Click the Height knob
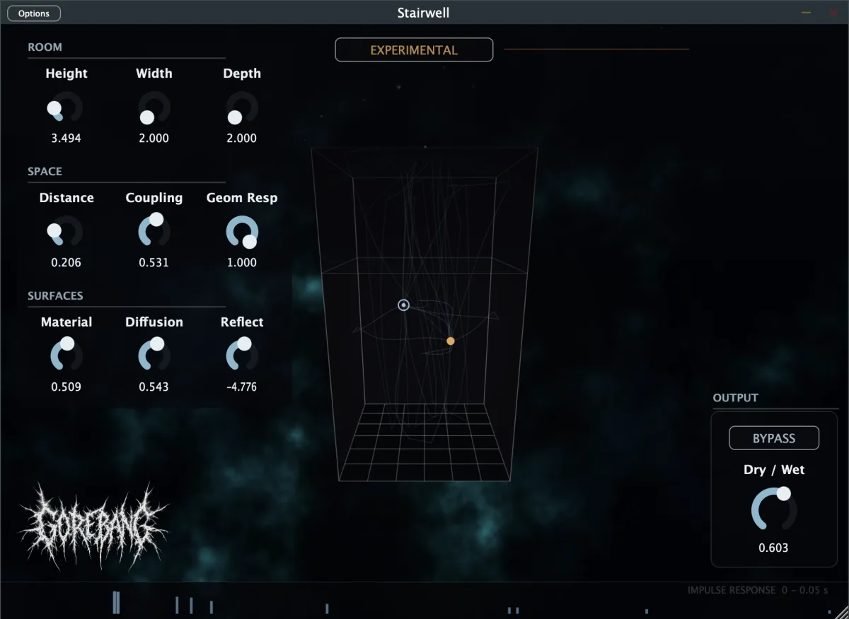The width and height of the screenshot is (849, 619). (x=67, y=108)
